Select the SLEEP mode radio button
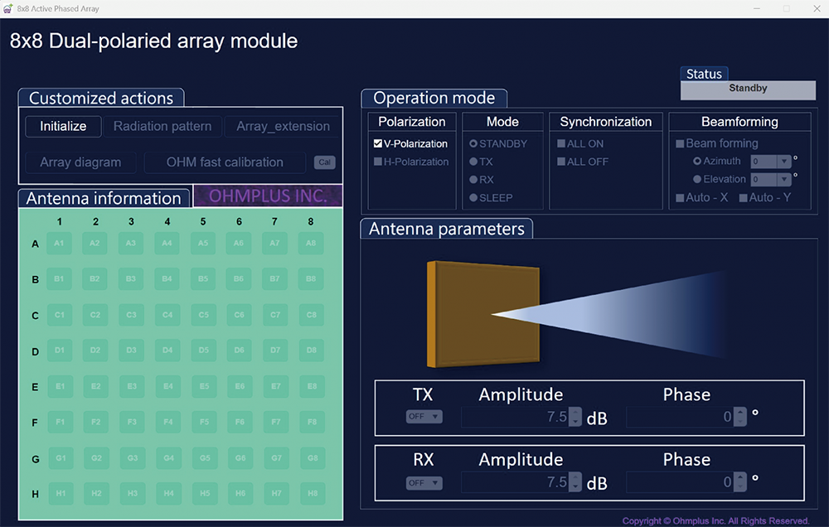The height and width of the screenshot is (527, 829). (x=474, y=198)
